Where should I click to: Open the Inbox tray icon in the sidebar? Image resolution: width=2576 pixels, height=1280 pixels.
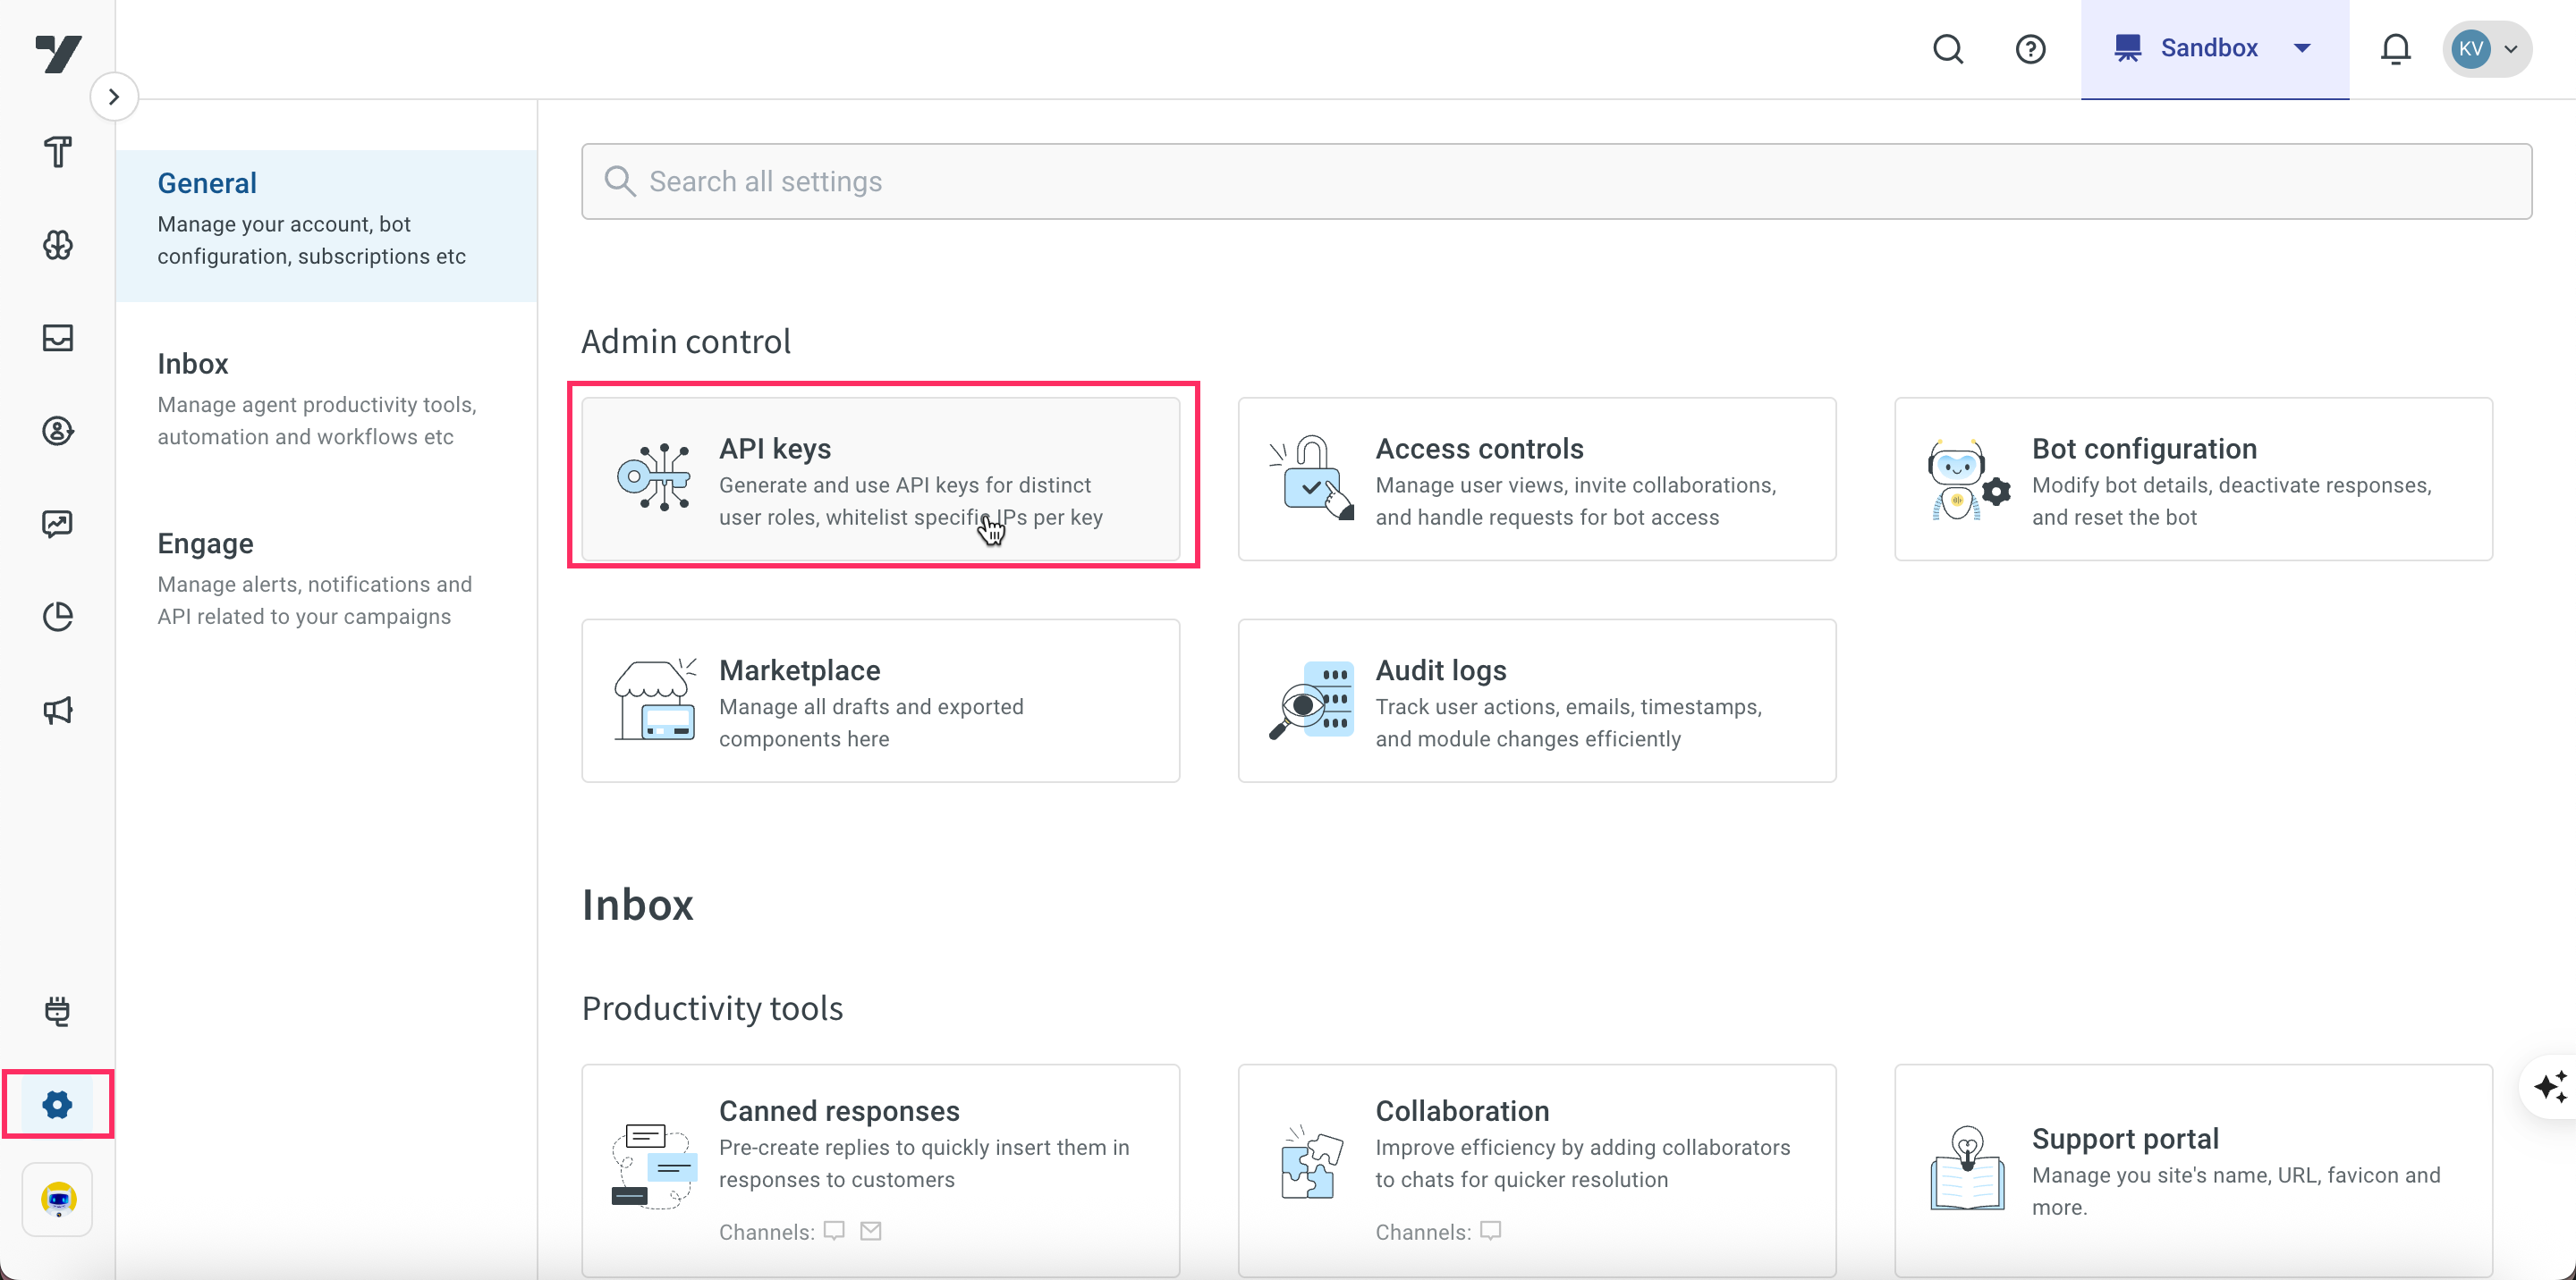tap(58, 338)
